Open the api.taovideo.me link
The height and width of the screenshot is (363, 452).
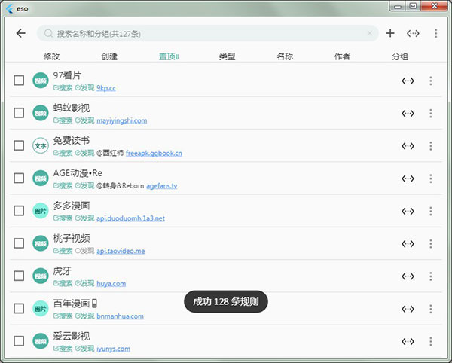[x=121, y=251]
